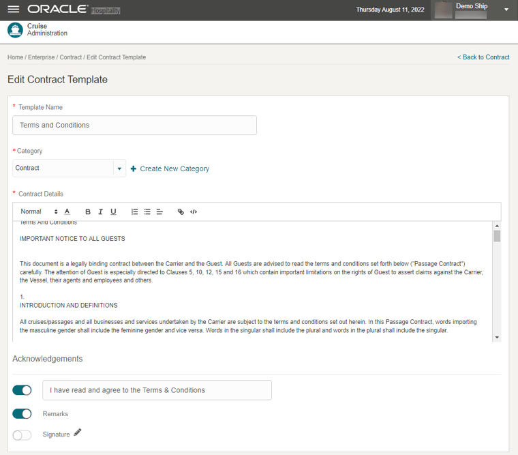Insert a bulleted list
This screenshot has width=518, height=455.
click(147, 211)
